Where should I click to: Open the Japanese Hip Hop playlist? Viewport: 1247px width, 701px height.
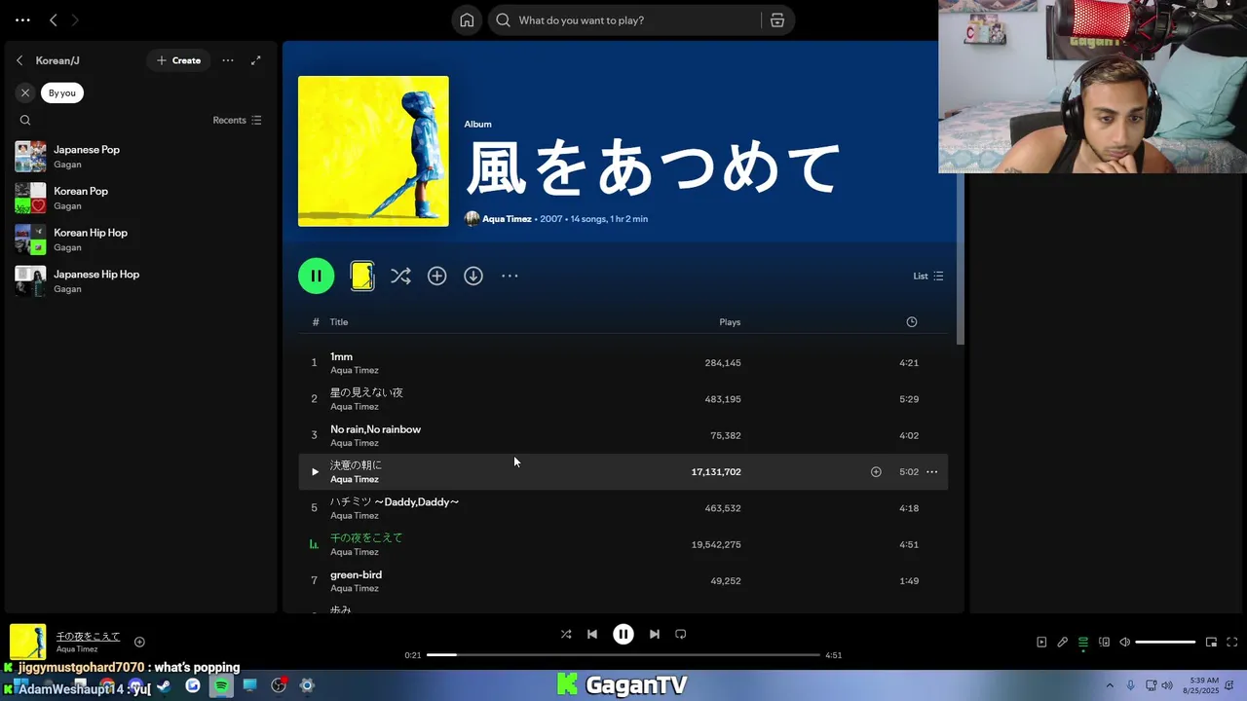[x=141, y=281]
